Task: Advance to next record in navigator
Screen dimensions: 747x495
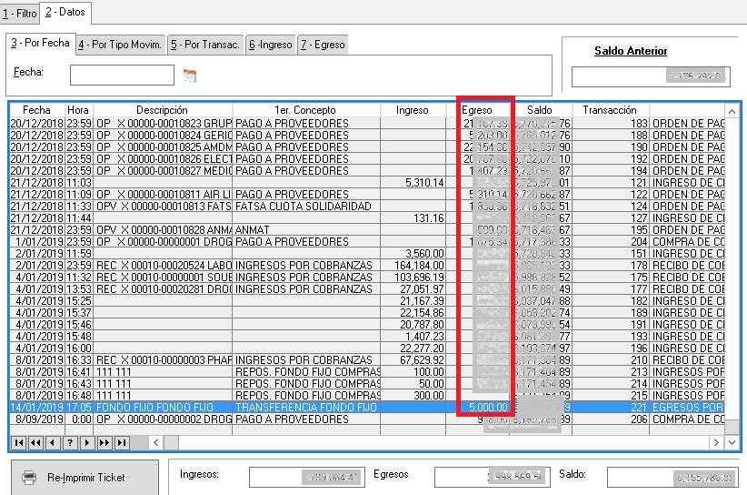Action: tap(86, 442)
